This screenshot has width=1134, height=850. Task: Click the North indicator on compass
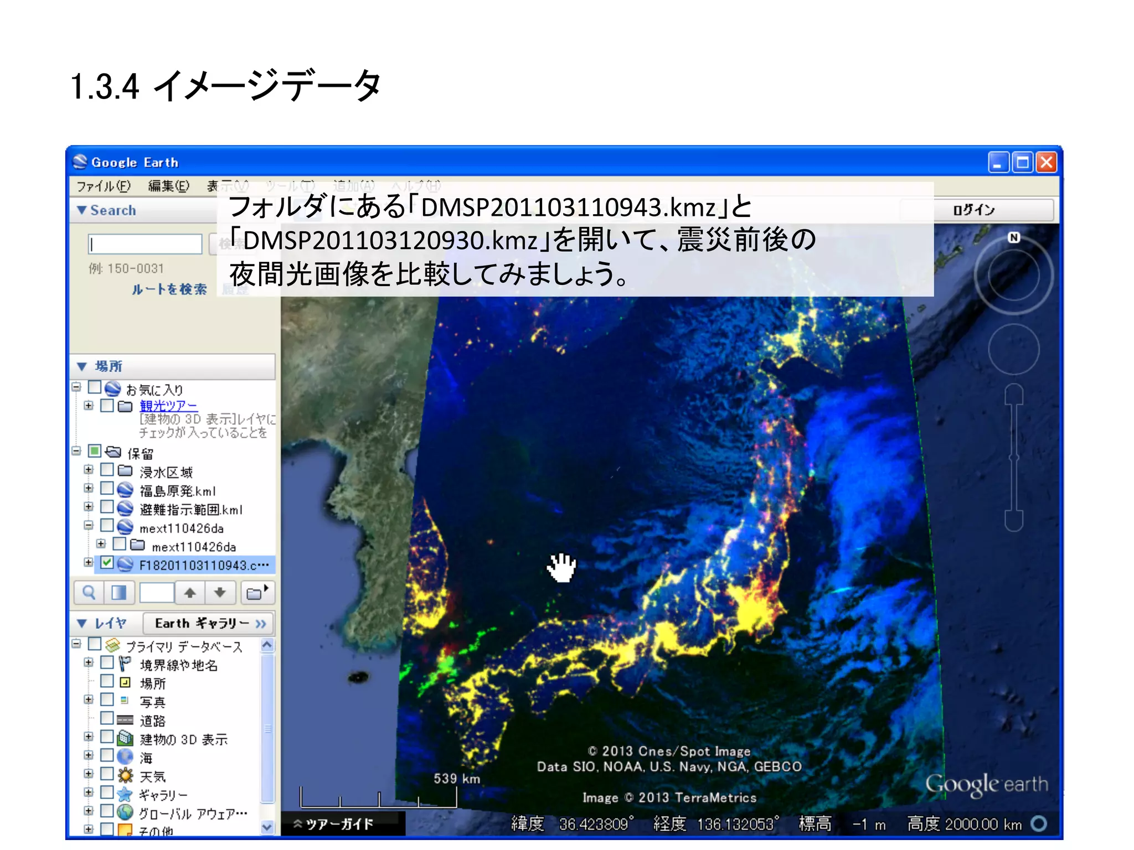click(x=1013, y=237)
